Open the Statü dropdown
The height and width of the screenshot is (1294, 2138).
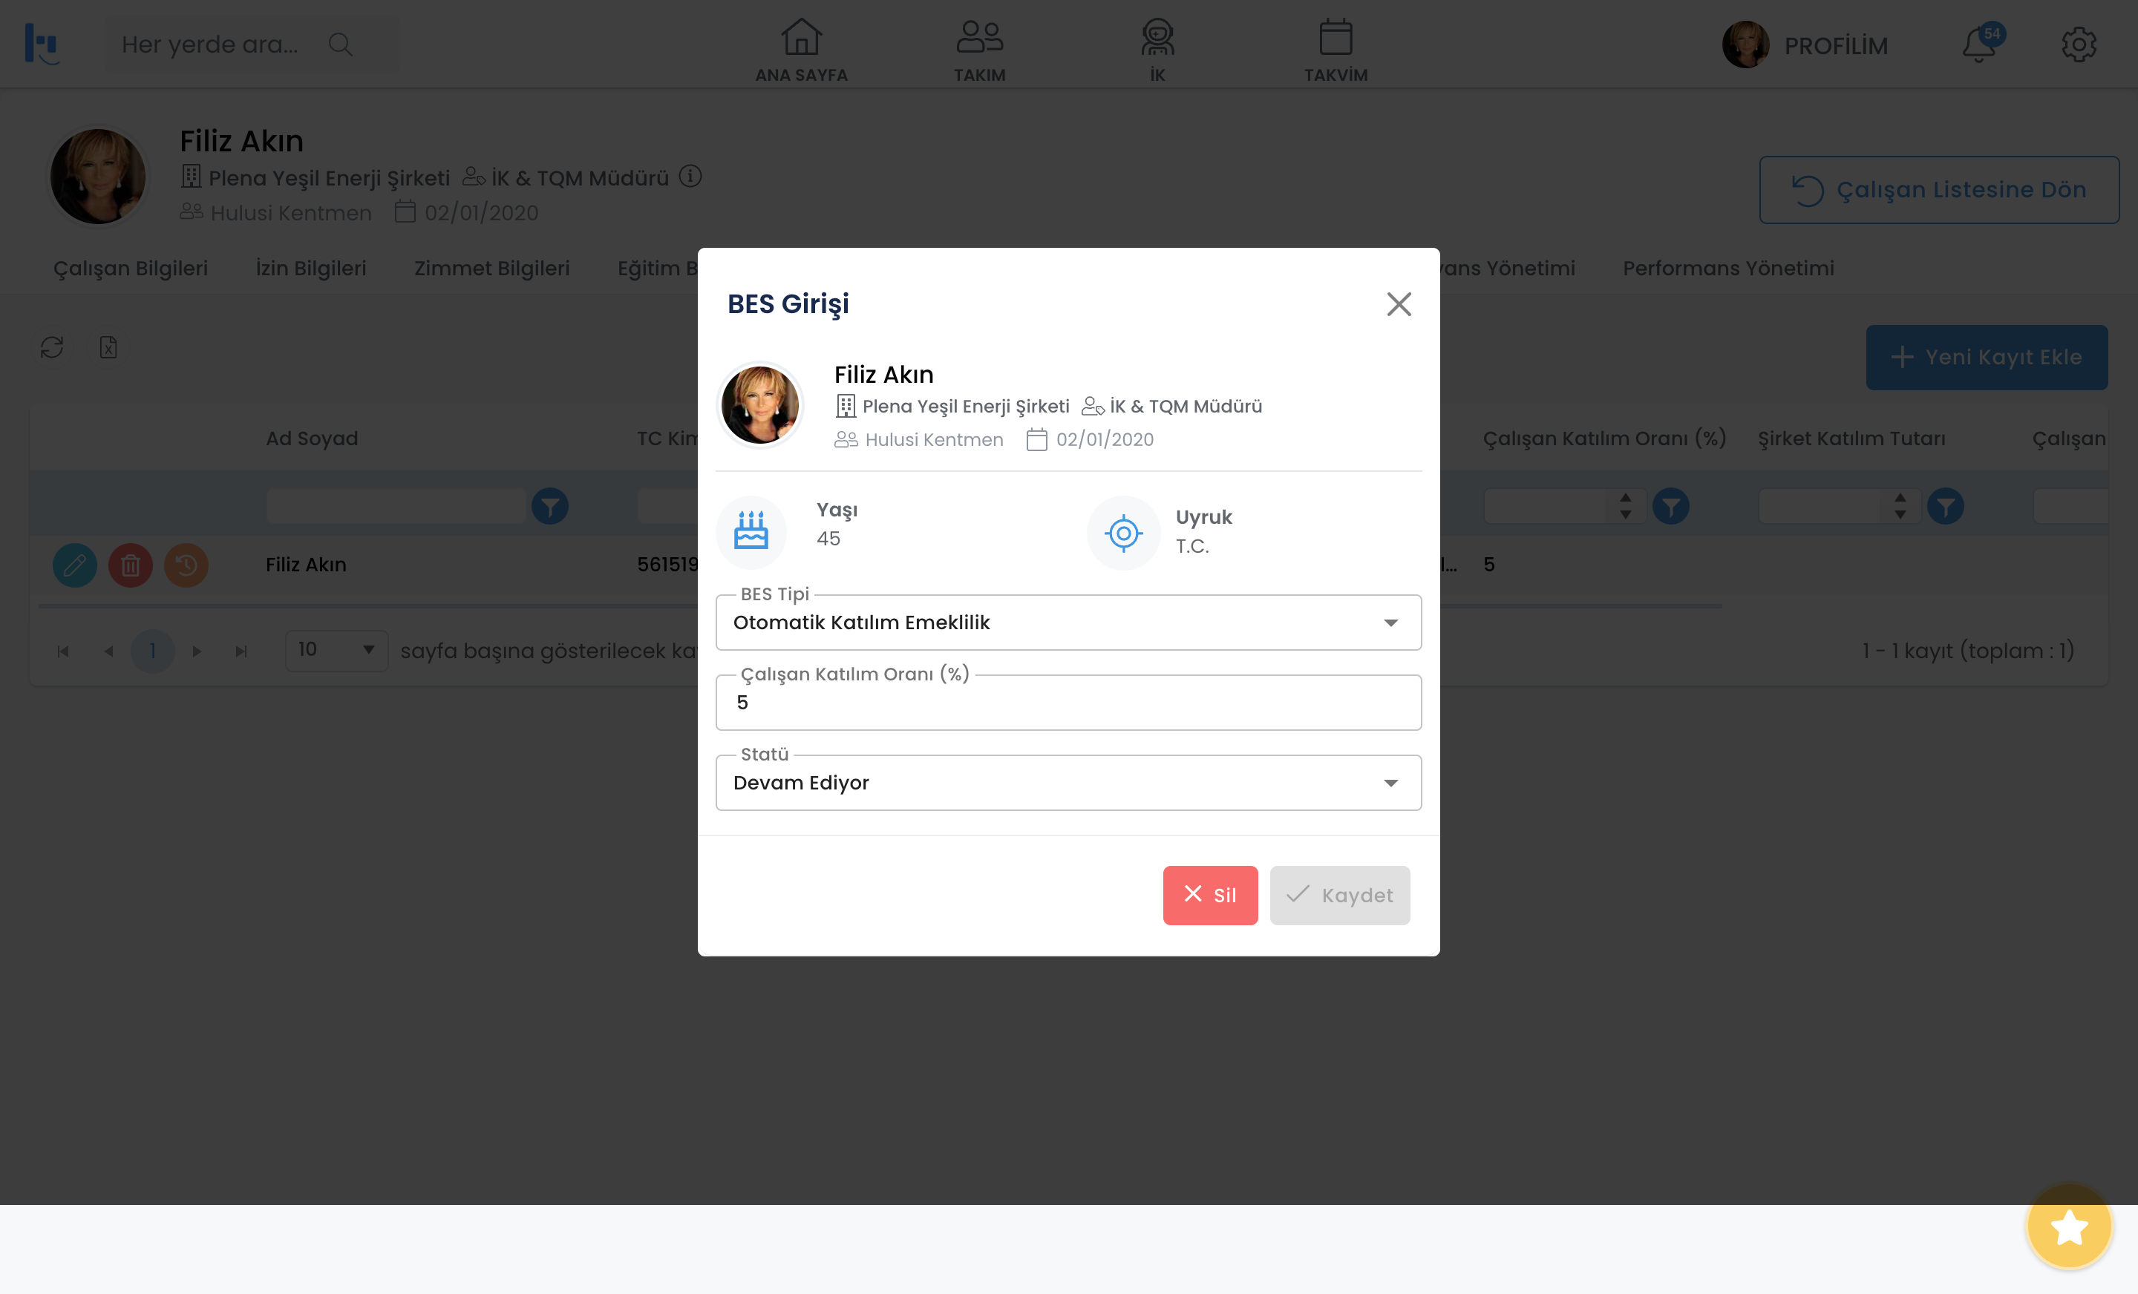coord(1068,784)
